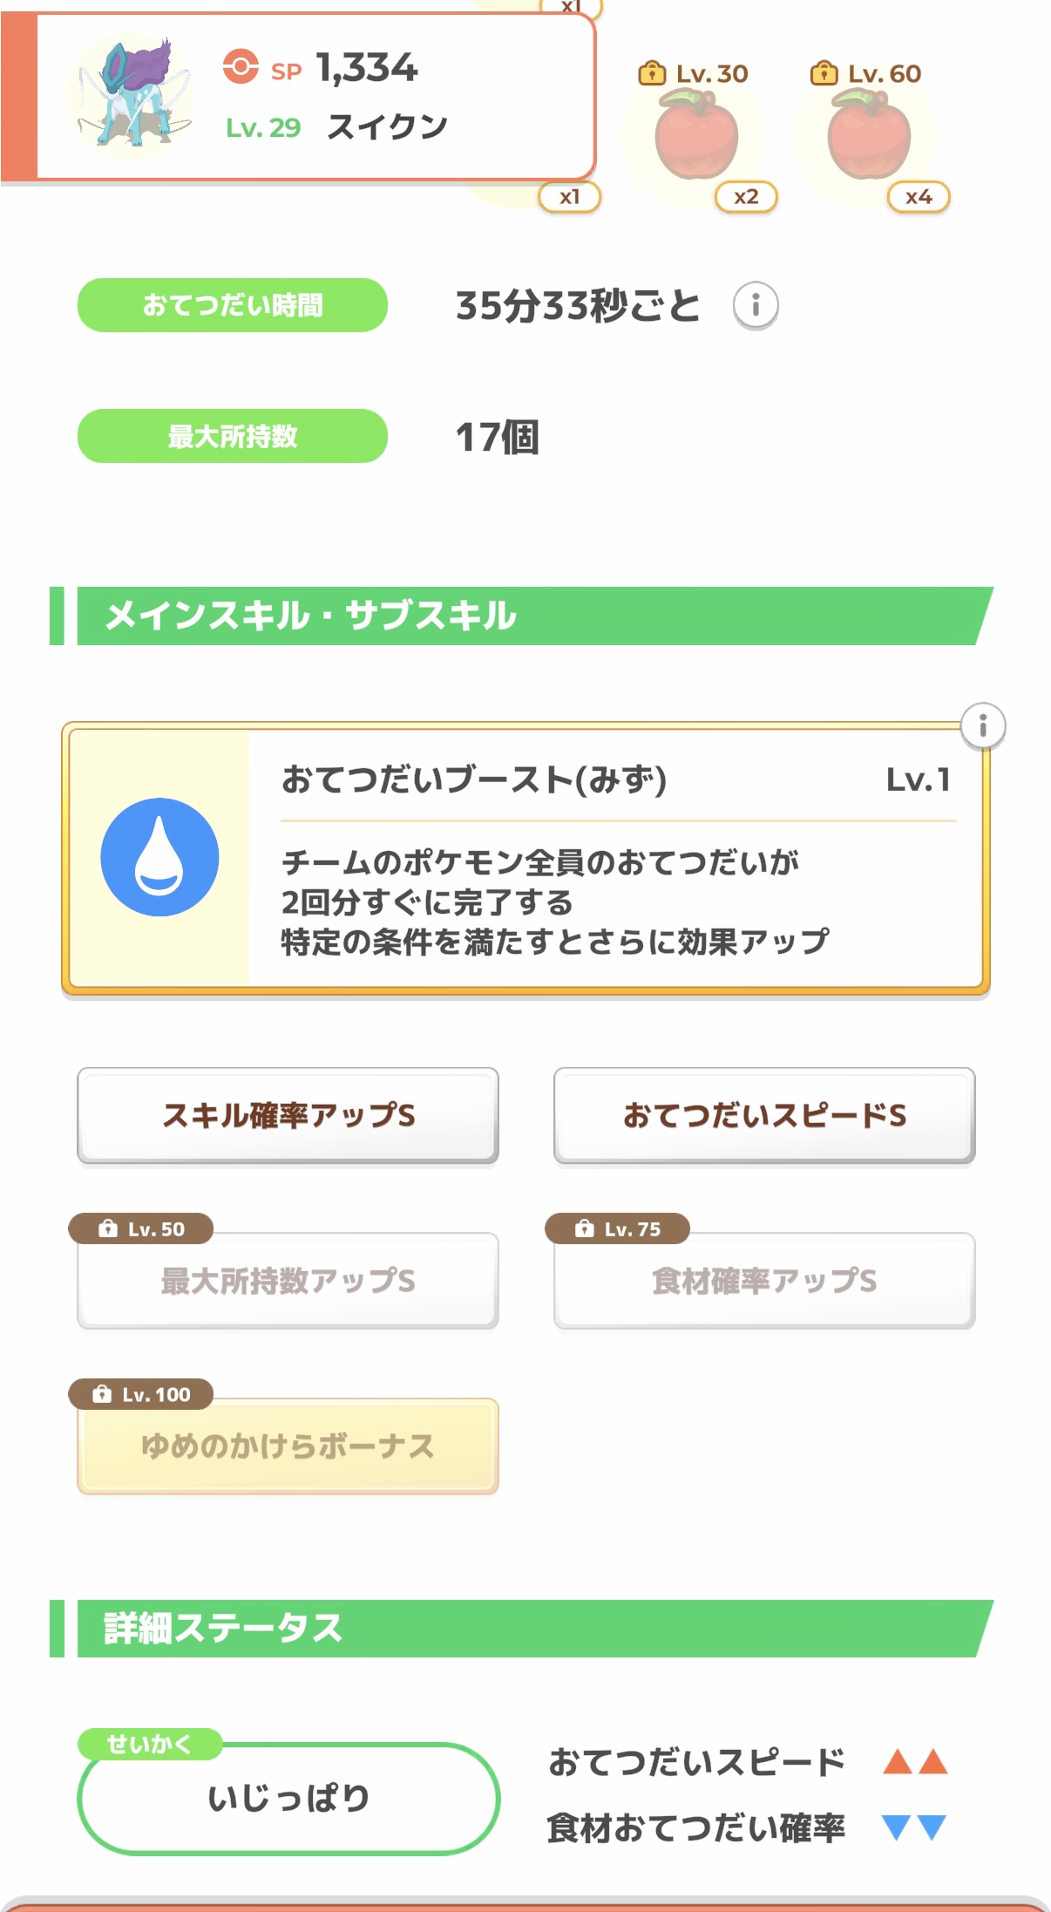Screen dimensions: 1051x1912
Task: Tap the Suicune portrait thumbnail
Action: pos(131,95)
